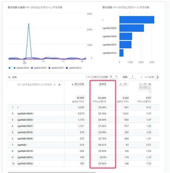
Task: Click the search magnifier icon above the table
Action: tap(9, 77)
